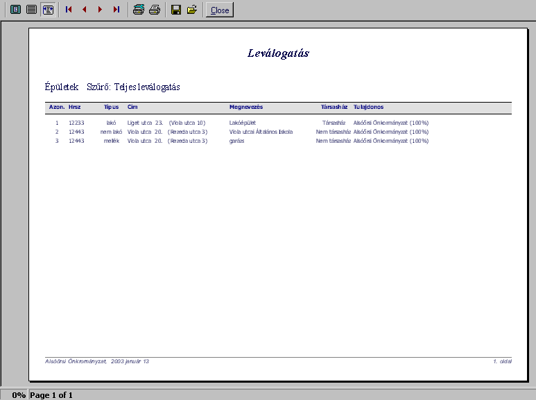Click the '1. oldal' page number

click(502, 361)
